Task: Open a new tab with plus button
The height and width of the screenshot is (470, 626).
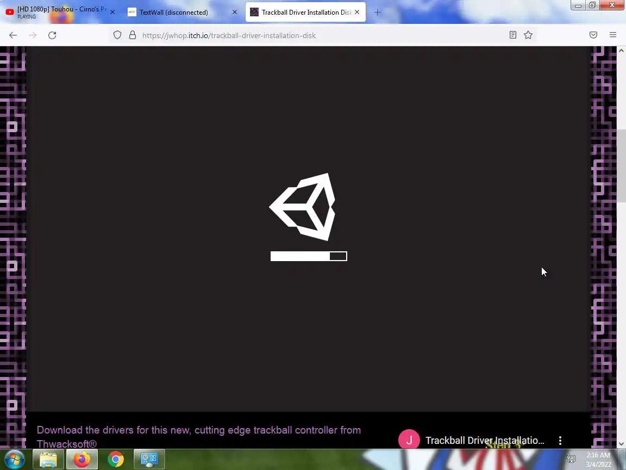Action: click(377, 13)
